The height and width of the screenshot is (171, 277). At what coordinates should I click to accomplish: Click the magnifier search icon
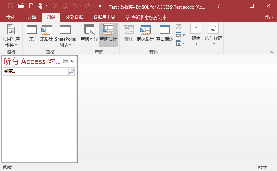coord(72,71)
